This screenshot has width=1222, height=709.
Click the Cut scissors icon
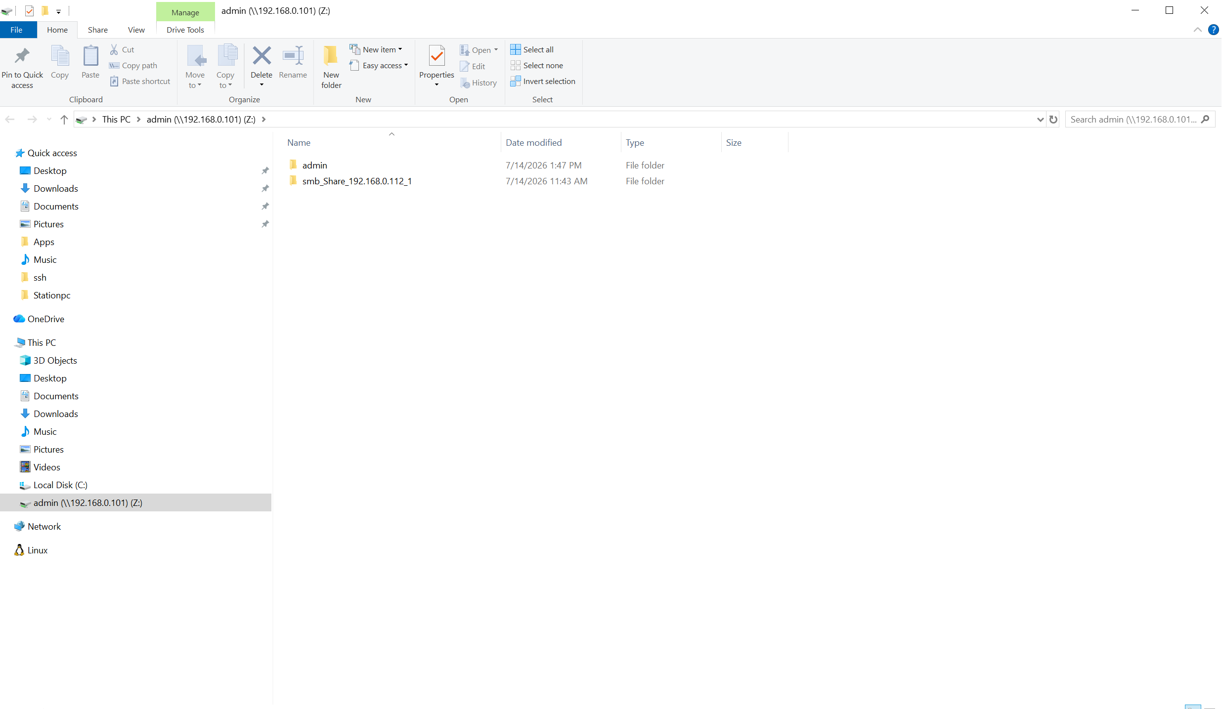[x=114, y=49]
